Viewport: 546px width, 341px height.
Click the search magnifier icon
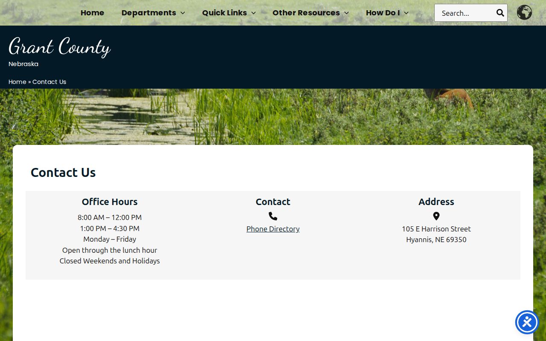pos(500,13)
